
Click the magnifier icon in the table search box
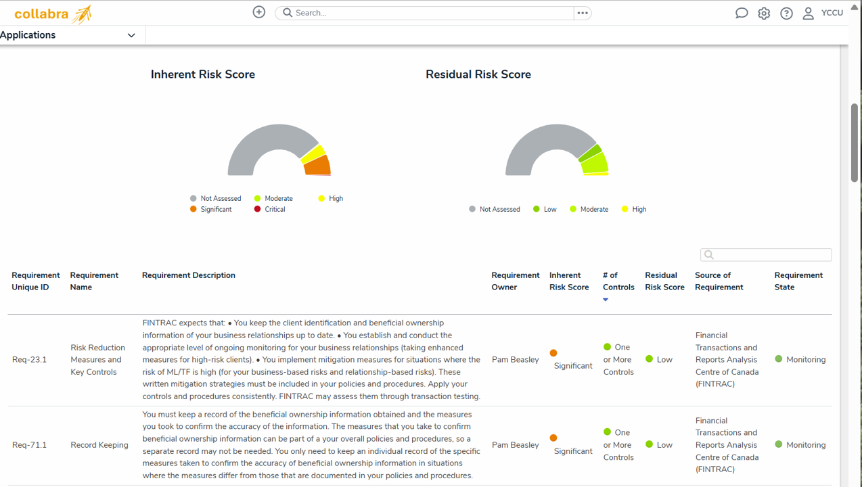[708, 254]
